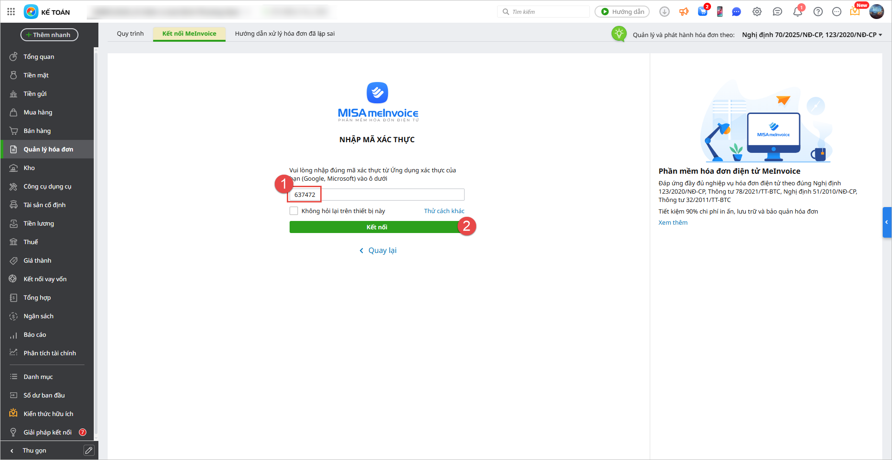Click the mobile phone icon in the top bar
Image resolution: width=892 pixels, height=460 pixels.
720,12
